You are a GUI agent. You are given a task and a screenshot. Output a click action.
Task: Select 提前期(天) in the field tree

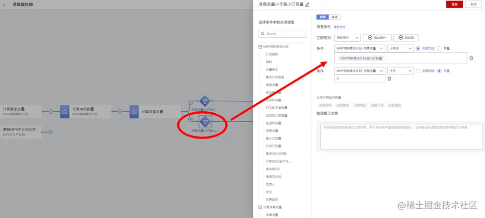pyautogui.click(x=273, y=169)
